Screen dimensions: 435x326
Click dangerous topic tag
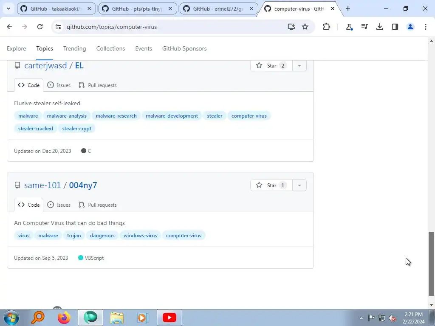pos(102,236)
